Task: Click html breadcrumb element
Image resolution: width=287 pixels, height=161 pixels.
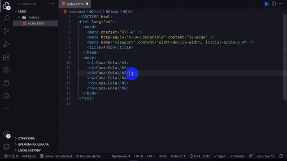Action: pos(96,12)
